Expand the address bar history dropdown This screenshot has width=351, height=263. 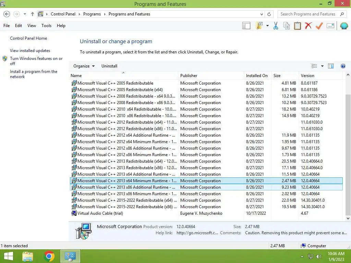coord(262,14)
